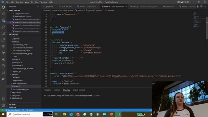This screenshot has height=117, width=208.
Task: Click the TerraformDemo3 branch in status bar
Action: click(13, 110)
